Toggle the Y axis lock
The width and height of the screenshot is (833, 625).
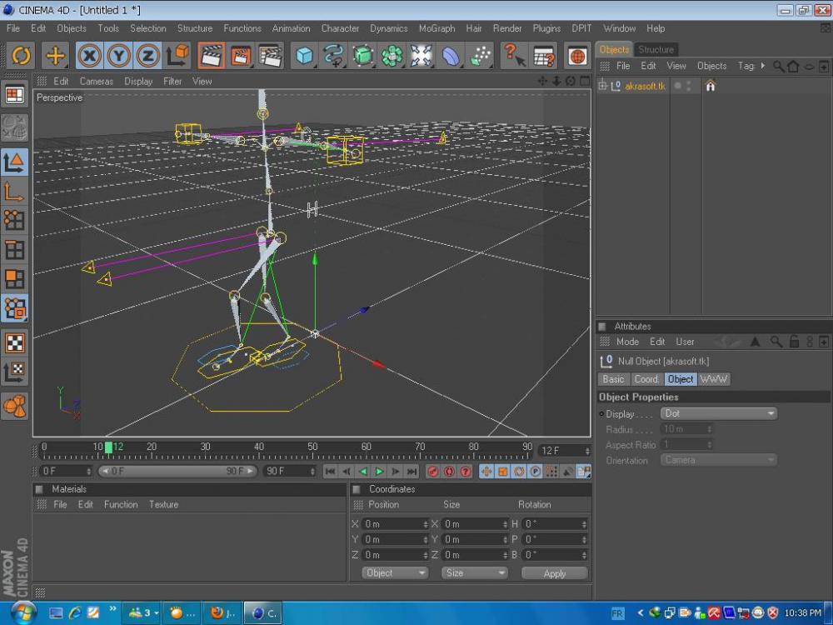(x=119, y=56)
